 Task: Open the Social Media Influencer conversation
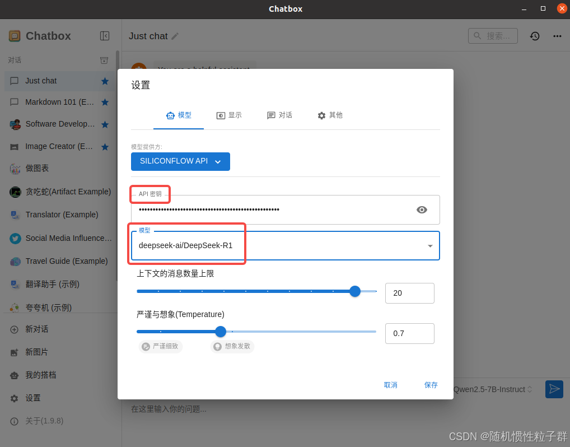click(x=60, y=238)
